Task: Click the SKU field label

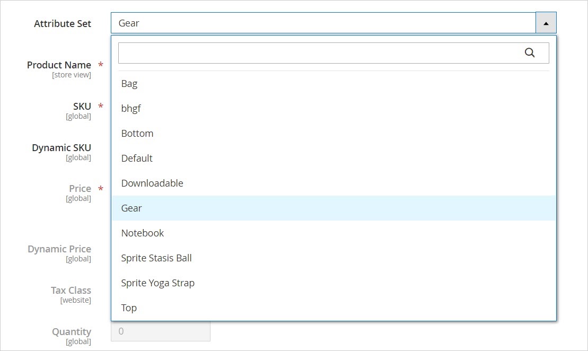Action: point(82,106)
